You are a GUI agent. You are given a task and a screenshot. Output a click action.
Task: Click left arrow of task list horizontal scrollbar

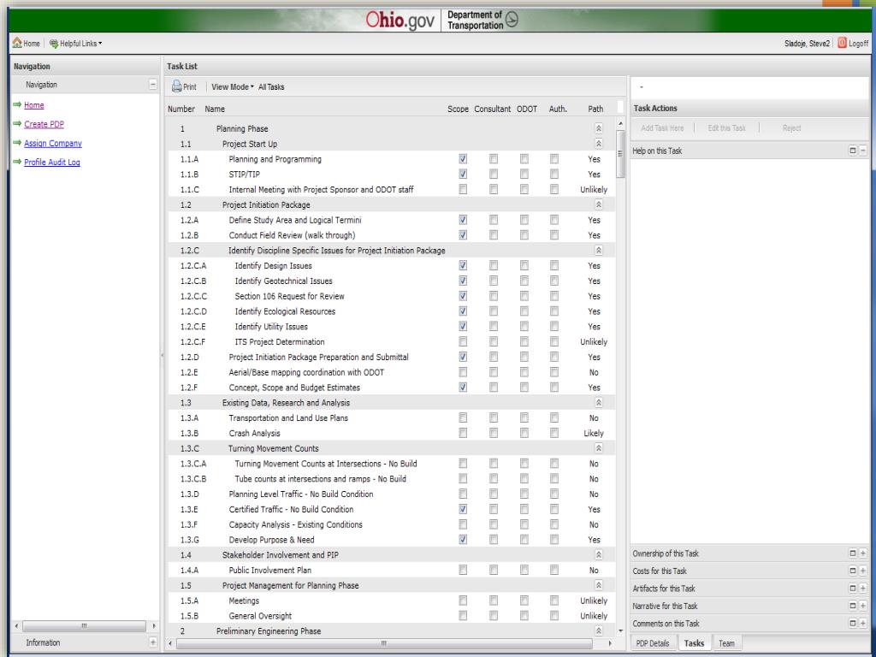click(170, 643)
